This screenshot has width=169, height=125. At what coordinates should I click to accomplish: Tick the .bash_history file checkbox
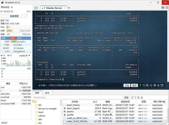65,105
